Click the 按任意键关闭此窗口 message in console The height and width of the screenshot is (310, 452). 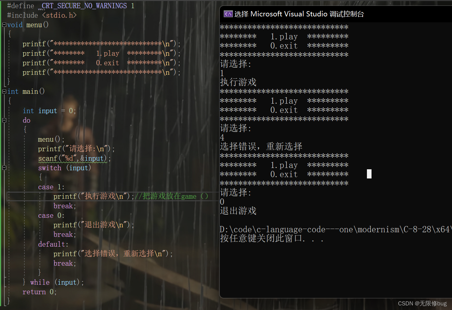pyautogui.click(x=272, y=238)
